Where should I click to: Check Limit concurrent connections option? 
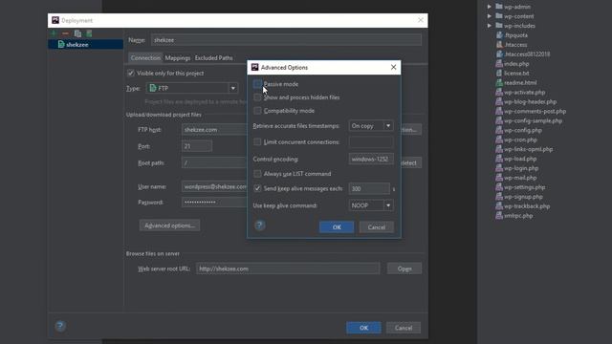pos(257,142)
